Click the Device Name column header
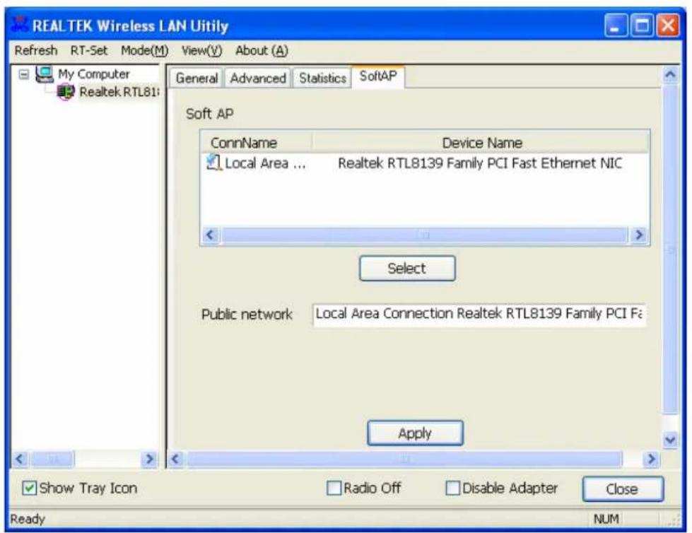 tap(481, 143)
